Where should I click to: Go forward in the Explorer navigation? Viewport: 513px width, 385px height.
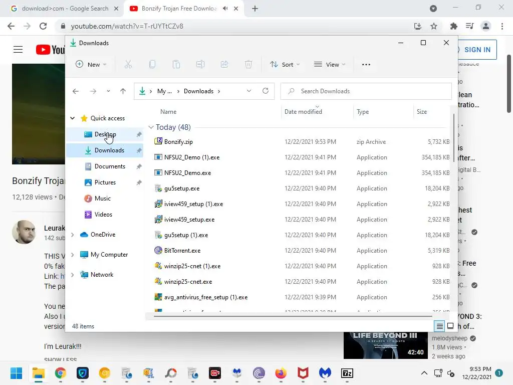[x=93, y=91]
